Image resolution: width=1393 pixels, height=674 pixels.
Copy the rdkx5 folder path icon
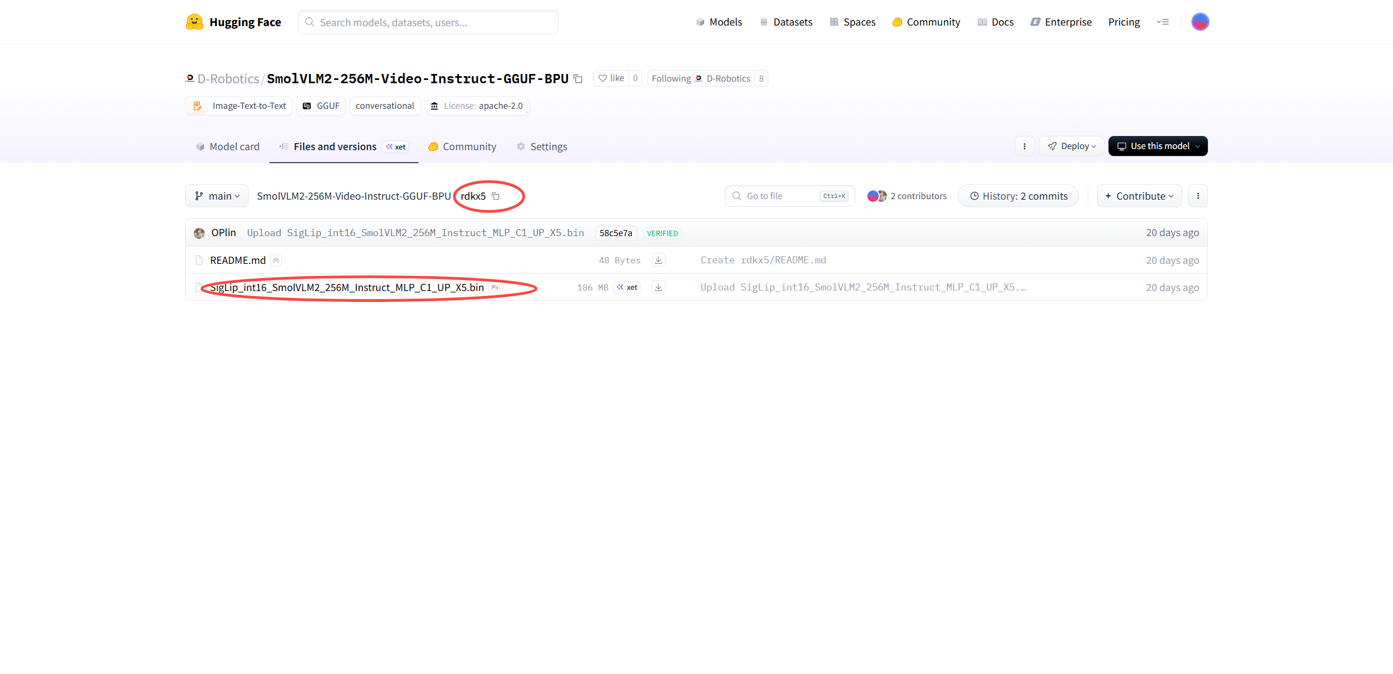click(496, 196)
